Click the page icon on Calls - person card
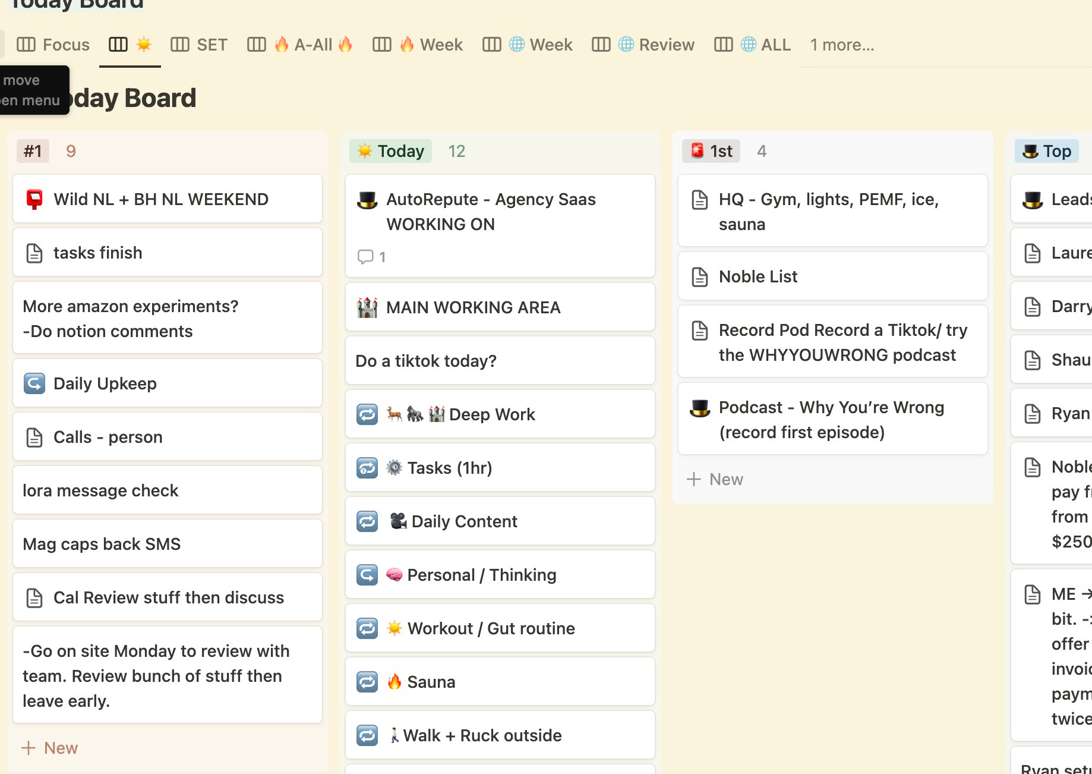Viewport: 1092px width, 774px height. coord(34,437)
